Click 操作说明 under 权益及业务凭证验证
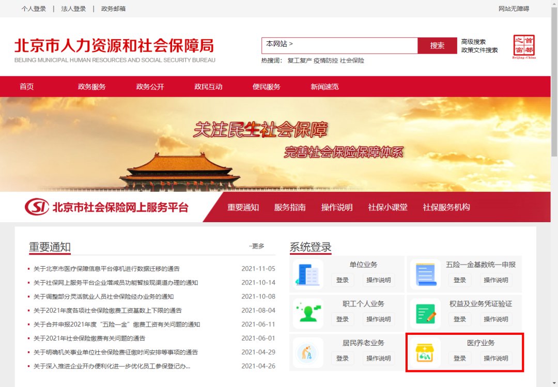558x387 pixels. (496, 319)
